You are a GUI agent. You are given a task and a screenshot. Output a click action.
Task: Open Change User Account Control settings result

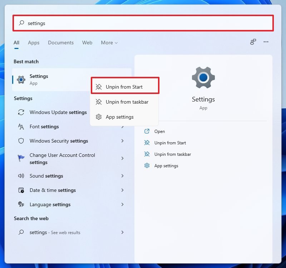coord(72,158)
